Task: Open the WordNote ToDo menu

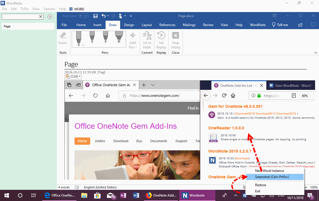Action: [x=24, y=9]
